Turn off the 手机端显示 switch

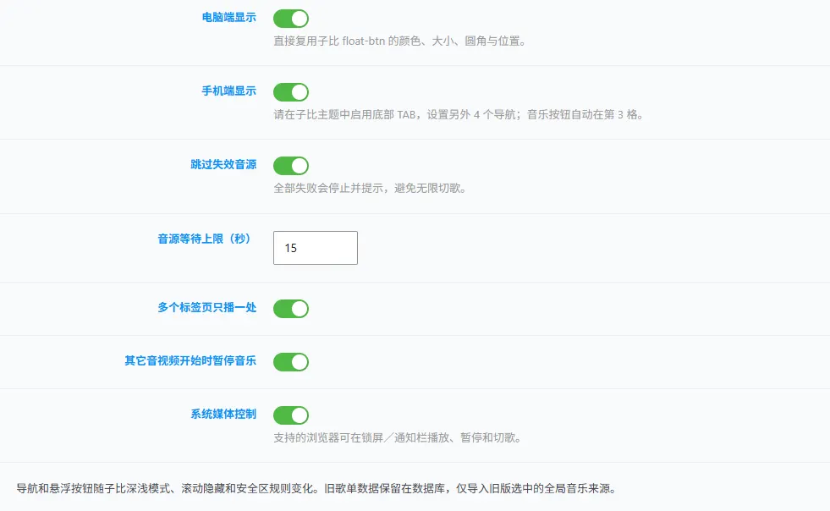pos(290,92)
